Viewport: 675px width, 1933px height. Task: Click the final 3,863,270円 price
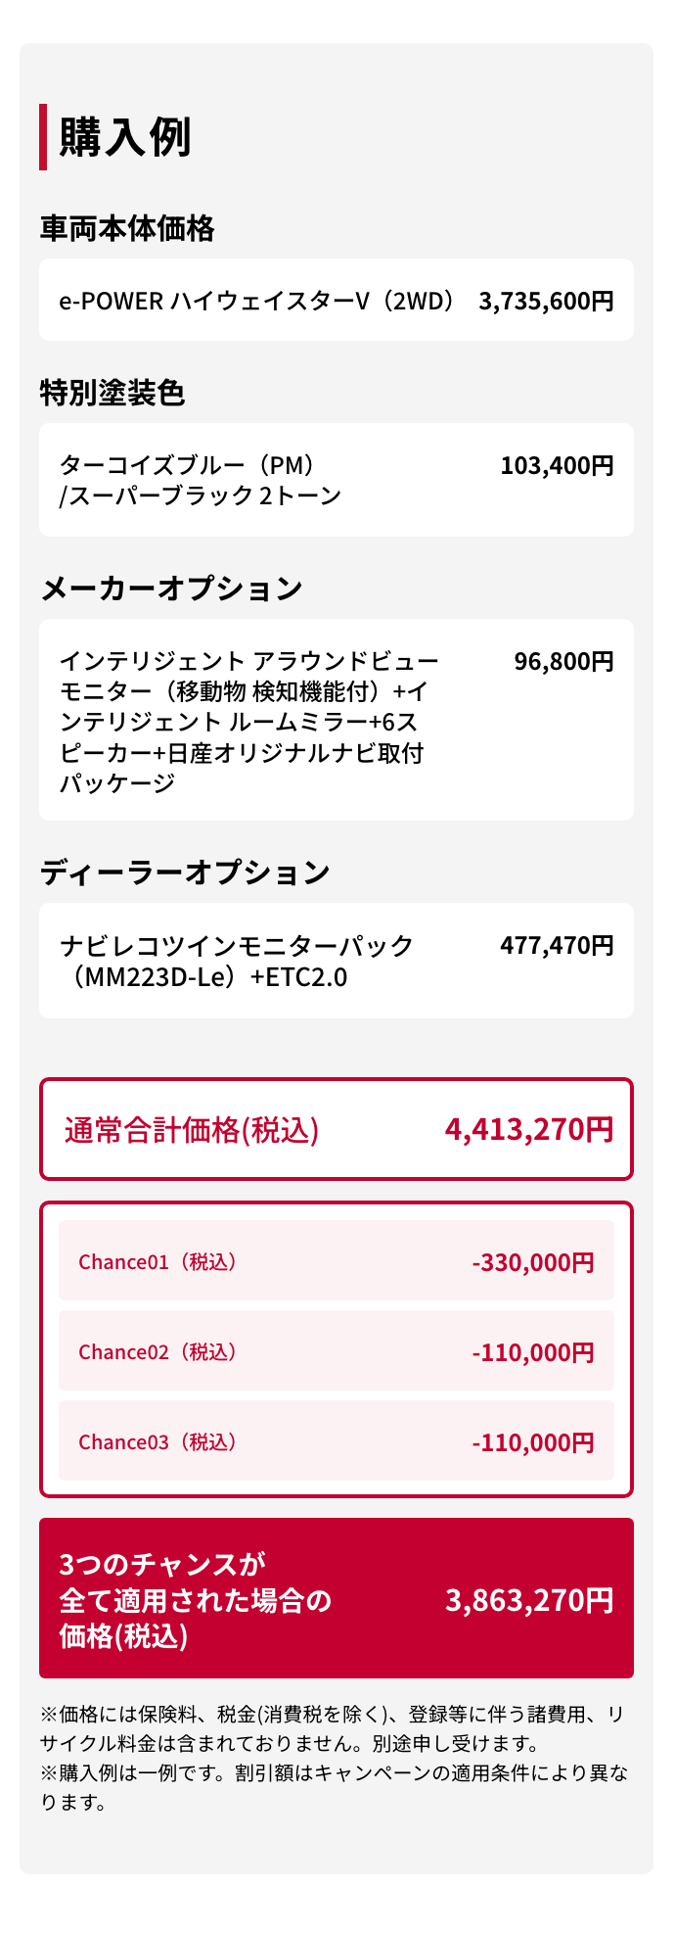[x=529, y=1600]
